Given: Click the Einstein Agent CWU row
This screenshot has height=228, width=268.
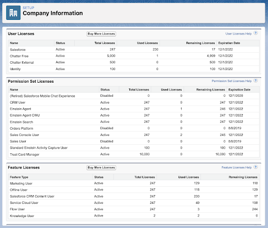Looking at the screenshot, I should pos(133,116).
